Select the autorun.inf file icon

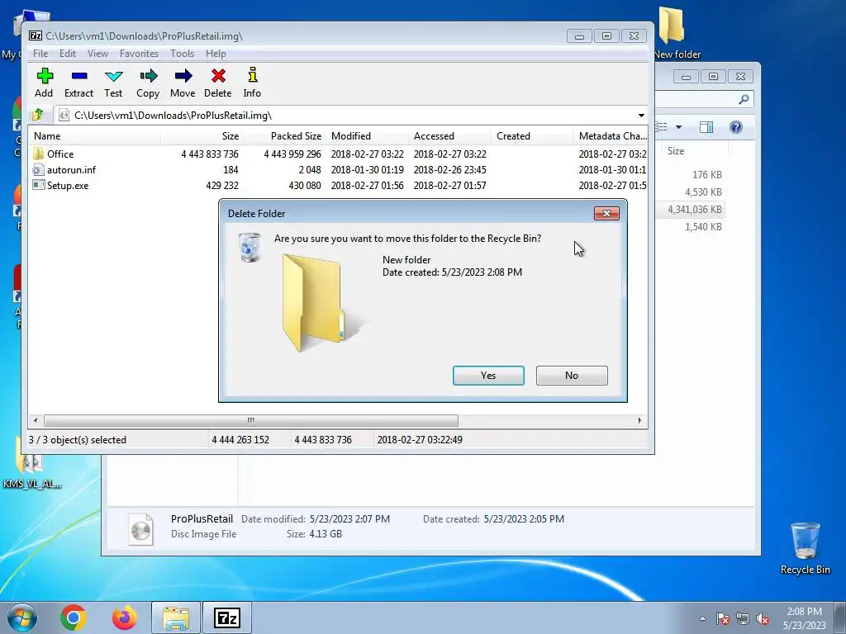[x=38, y=170]
